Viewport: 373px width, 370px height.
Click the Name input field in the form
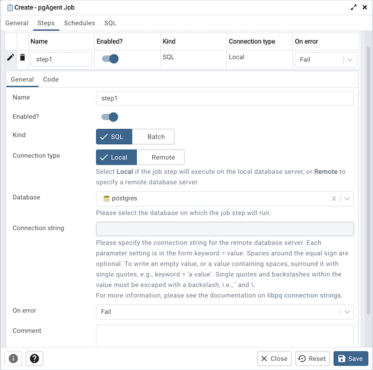225,98
